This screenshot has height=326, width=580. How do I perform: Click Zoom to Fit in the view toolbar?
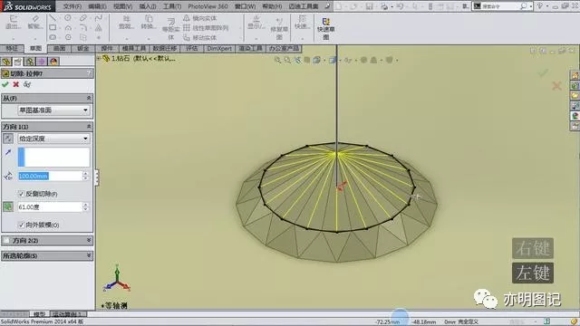pos(277,60)
